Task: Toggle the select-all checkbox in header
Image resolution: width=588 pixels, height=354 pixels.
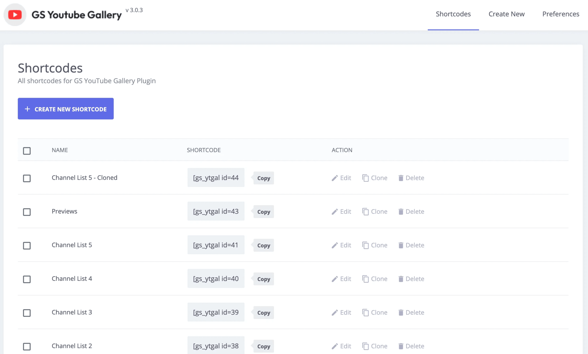Action: 27,151
